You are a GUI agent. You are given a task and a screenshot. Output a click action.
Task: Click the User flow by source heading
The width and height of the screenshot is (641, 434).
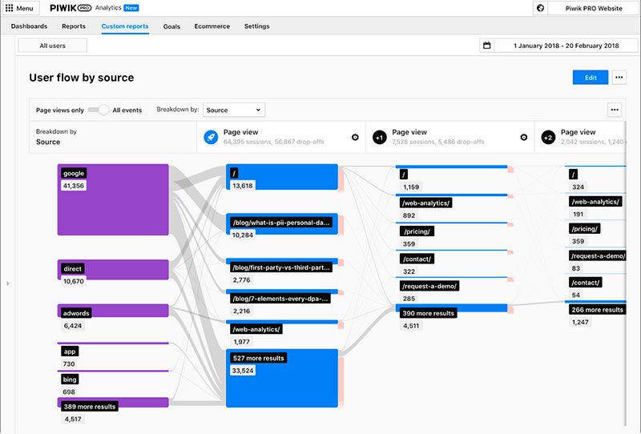[x=82, y=78]
